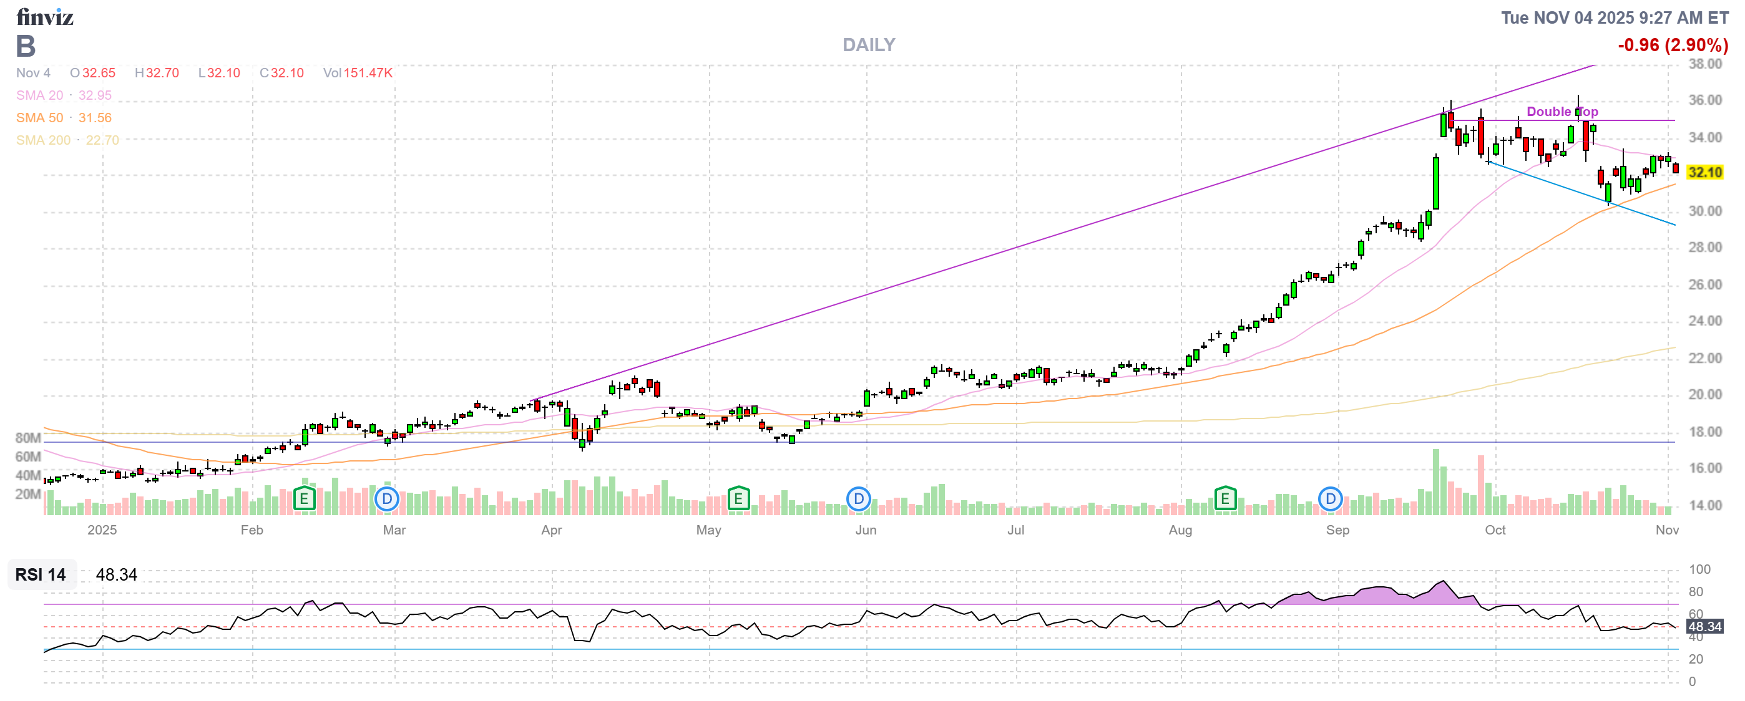Click the Oct label on the time axis
Screen dimensions: 1745x701
[x=1495, y=530]
